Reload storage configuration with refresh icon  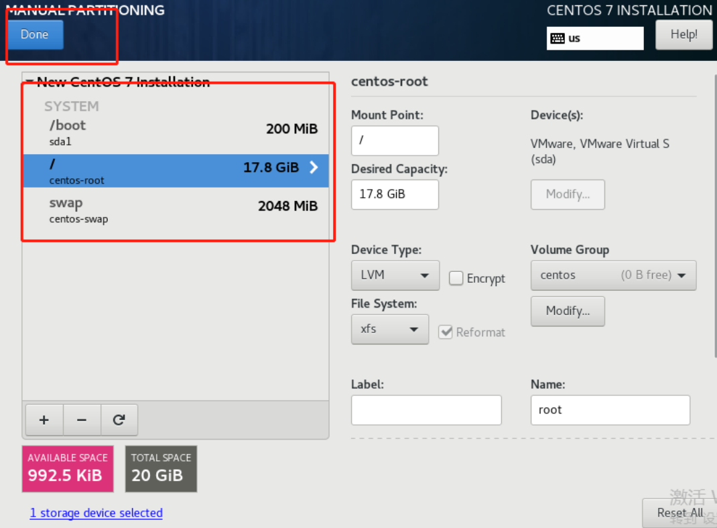tap(119, 420)
